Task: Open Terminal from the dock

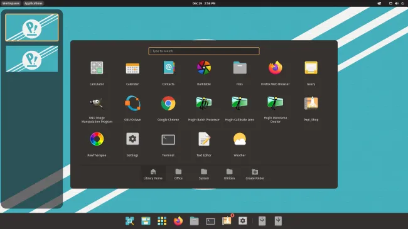Action: pyautogui.click(x=210, y=221)
